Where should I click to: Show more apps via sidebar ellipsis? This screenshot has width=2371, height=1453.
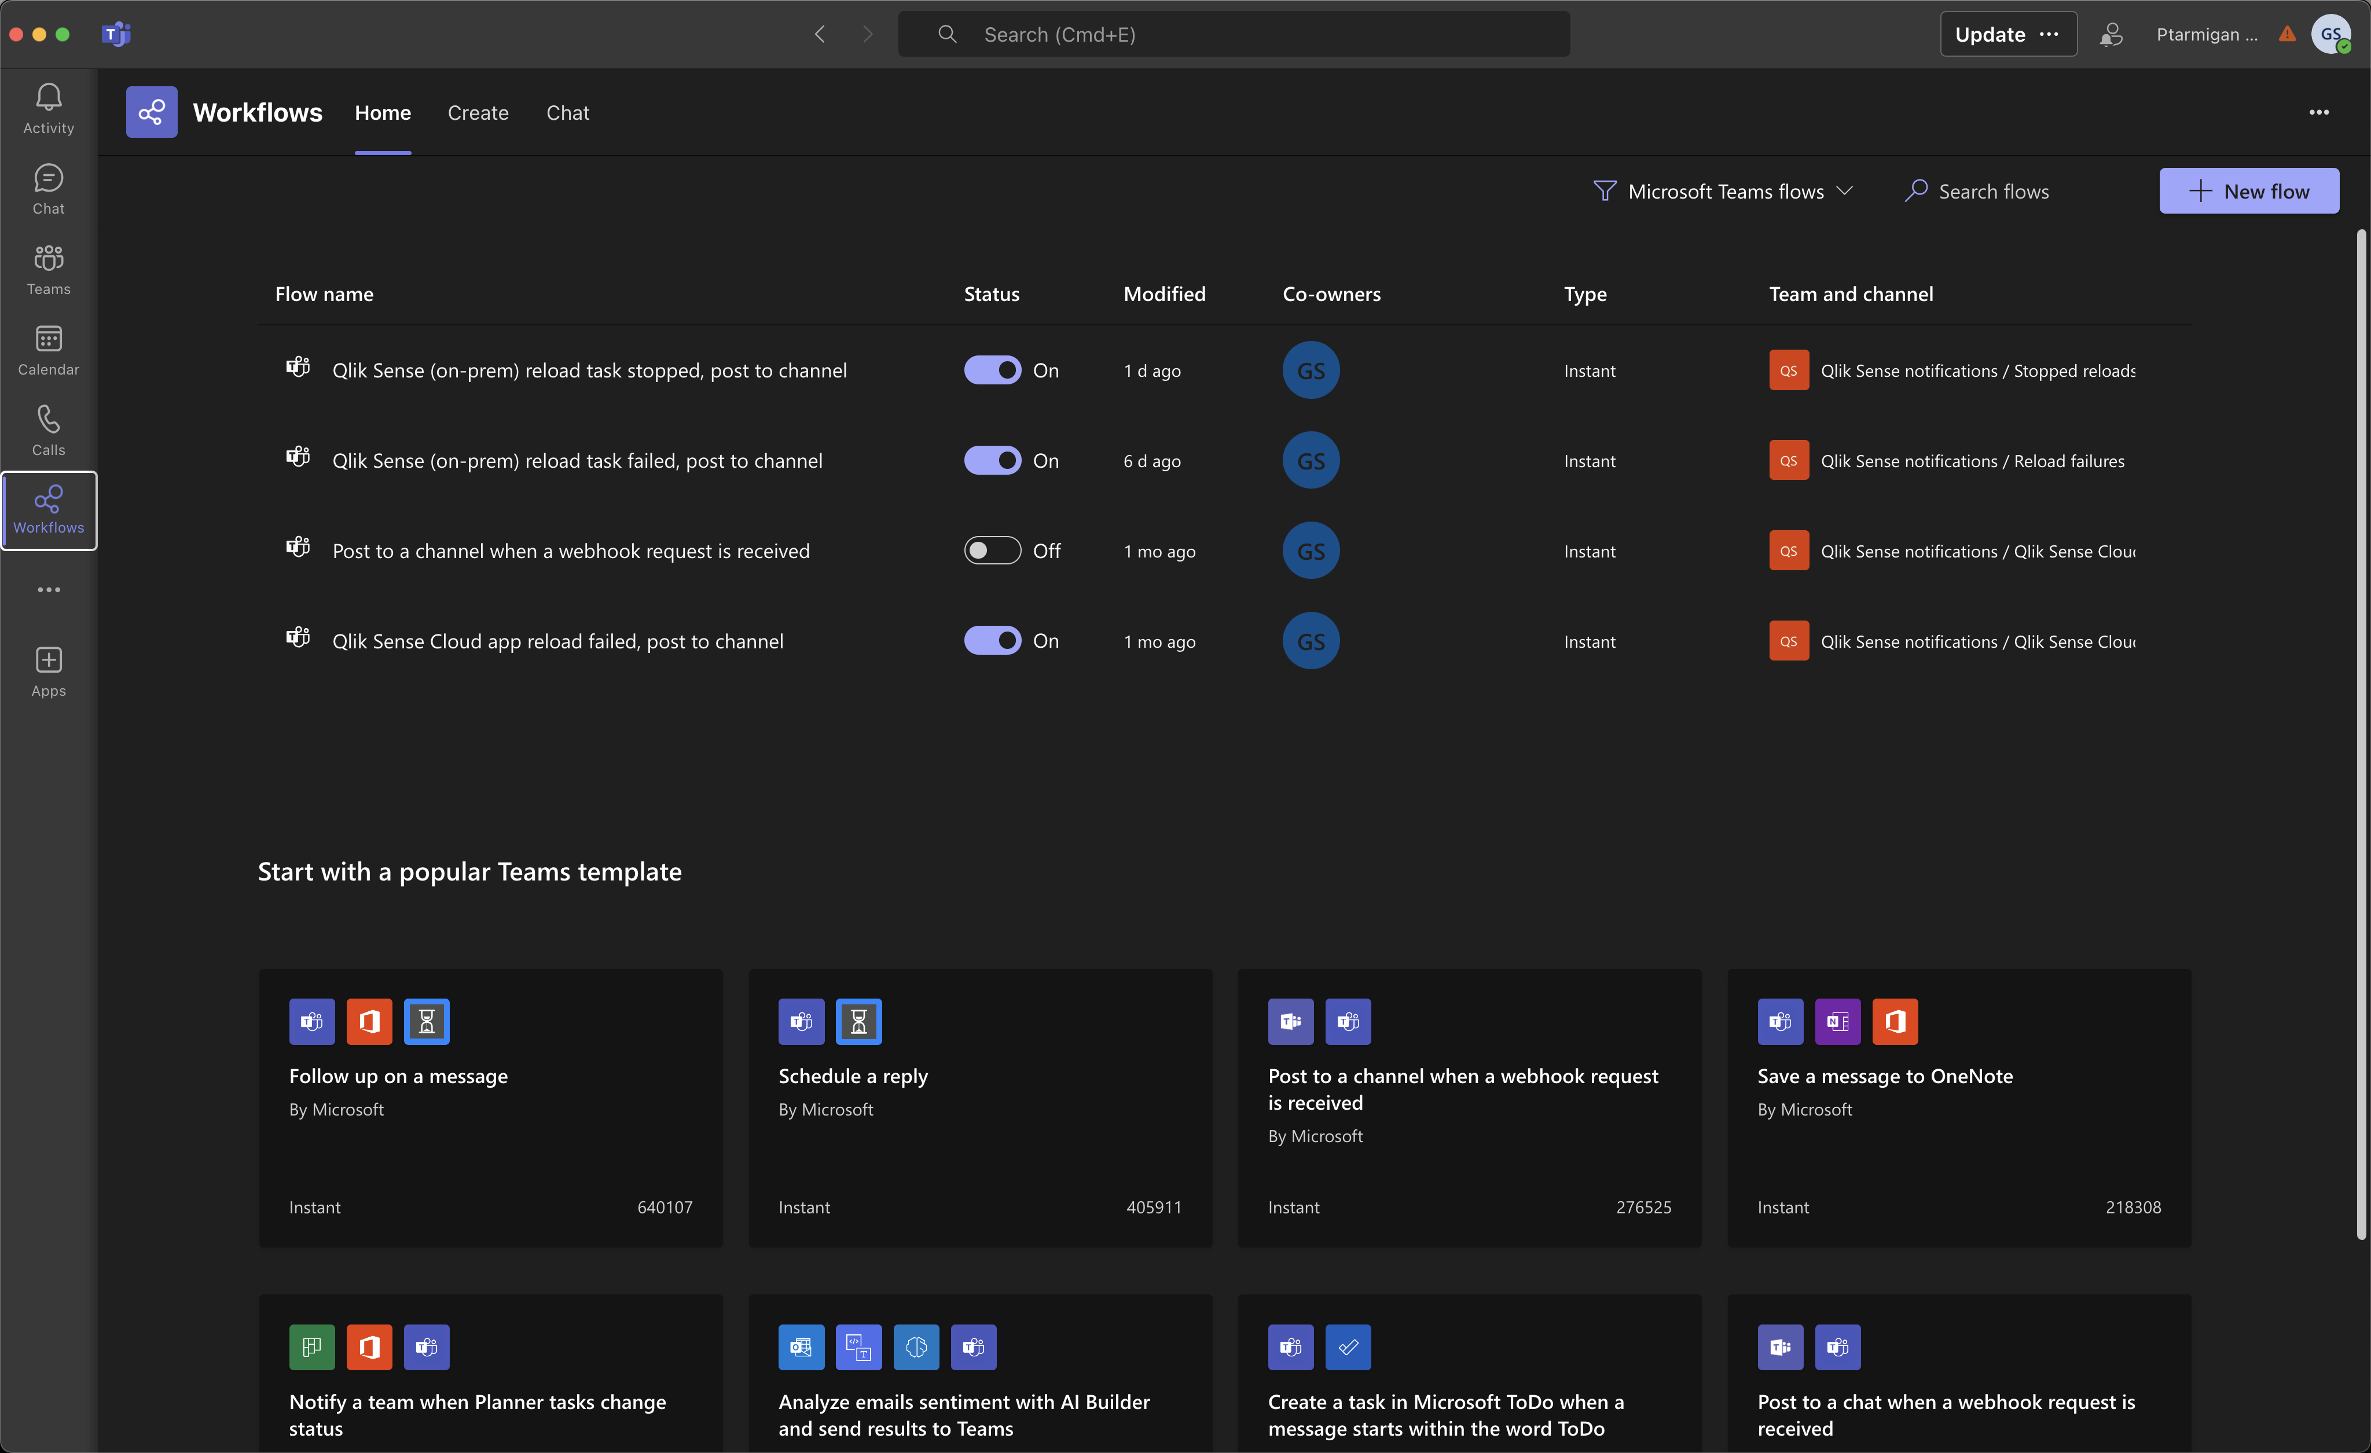pos(48,589)
